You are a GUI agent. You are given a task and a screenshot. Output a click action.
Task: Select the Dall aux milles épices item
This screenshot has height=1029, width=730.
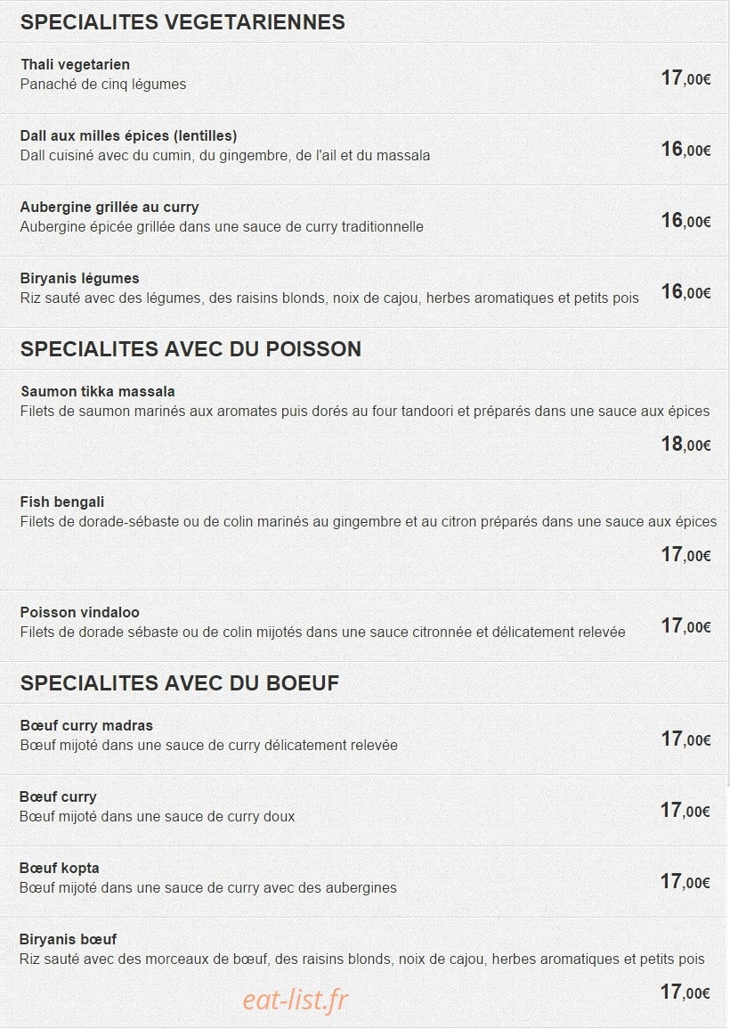coord(128,135)
